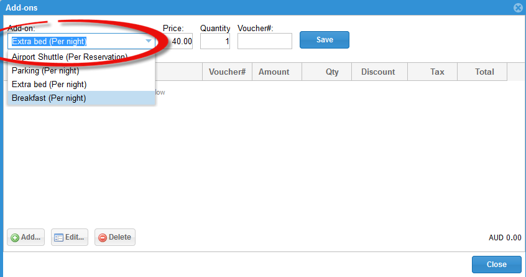
Task: Click the Qty column header
Action: [x=332, y=72]
